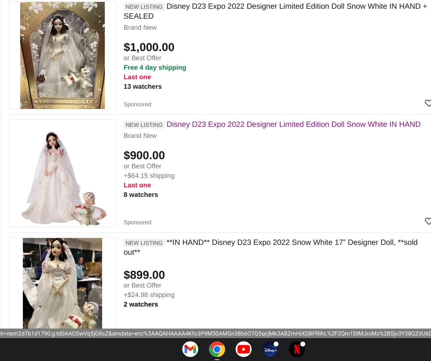Viewport: 431px width, 361px height.
Task: Click '+$24.98 shipping' text
Action: (149, 295)
